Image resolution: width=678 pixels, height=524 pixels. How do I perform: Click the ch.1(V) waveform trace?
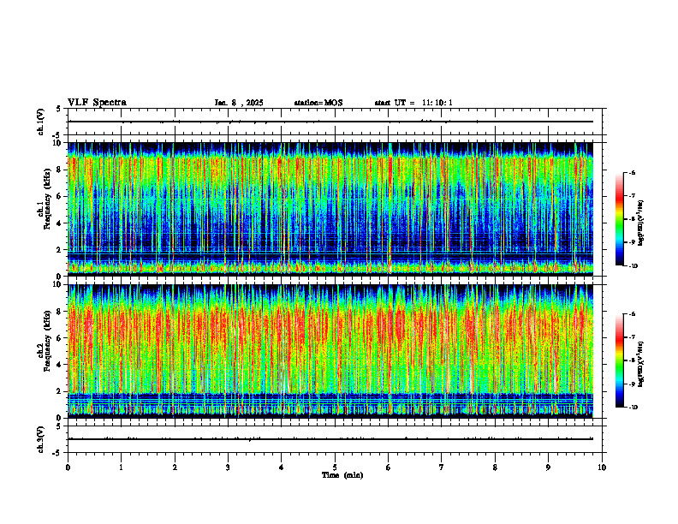pyautogui.click(x=330, y=122)
